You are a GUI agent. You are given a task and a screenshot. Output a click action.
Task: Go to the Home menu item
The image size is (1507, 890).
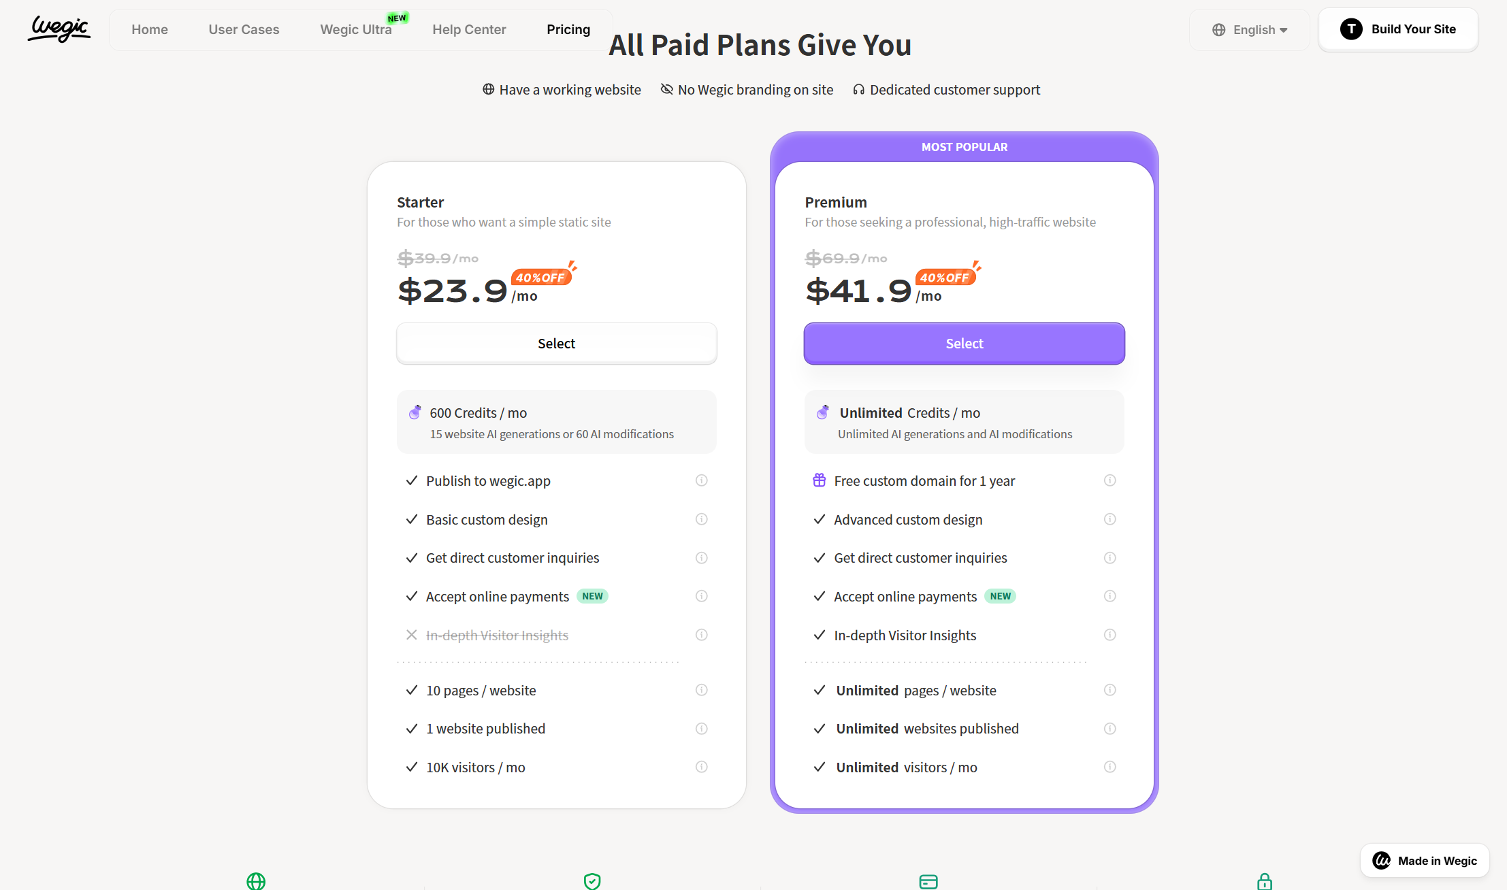coord(150,29)
